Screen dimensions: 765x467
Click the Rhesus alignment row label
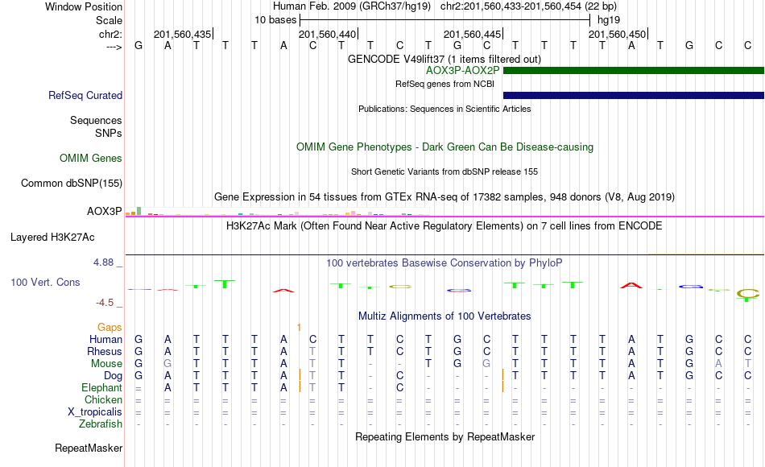[x=105, y=351]
